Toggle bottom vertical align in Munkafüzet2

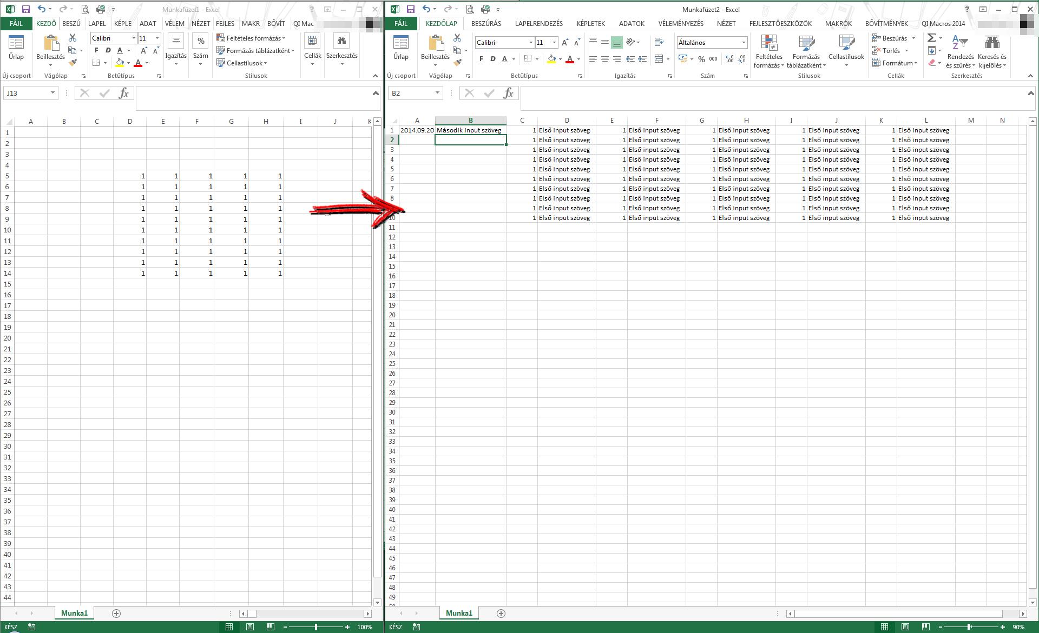[617, 43]
